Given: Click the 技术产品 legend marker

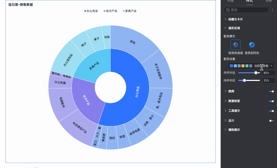Looking at the screenshot, I should click(x=104, y=11).
